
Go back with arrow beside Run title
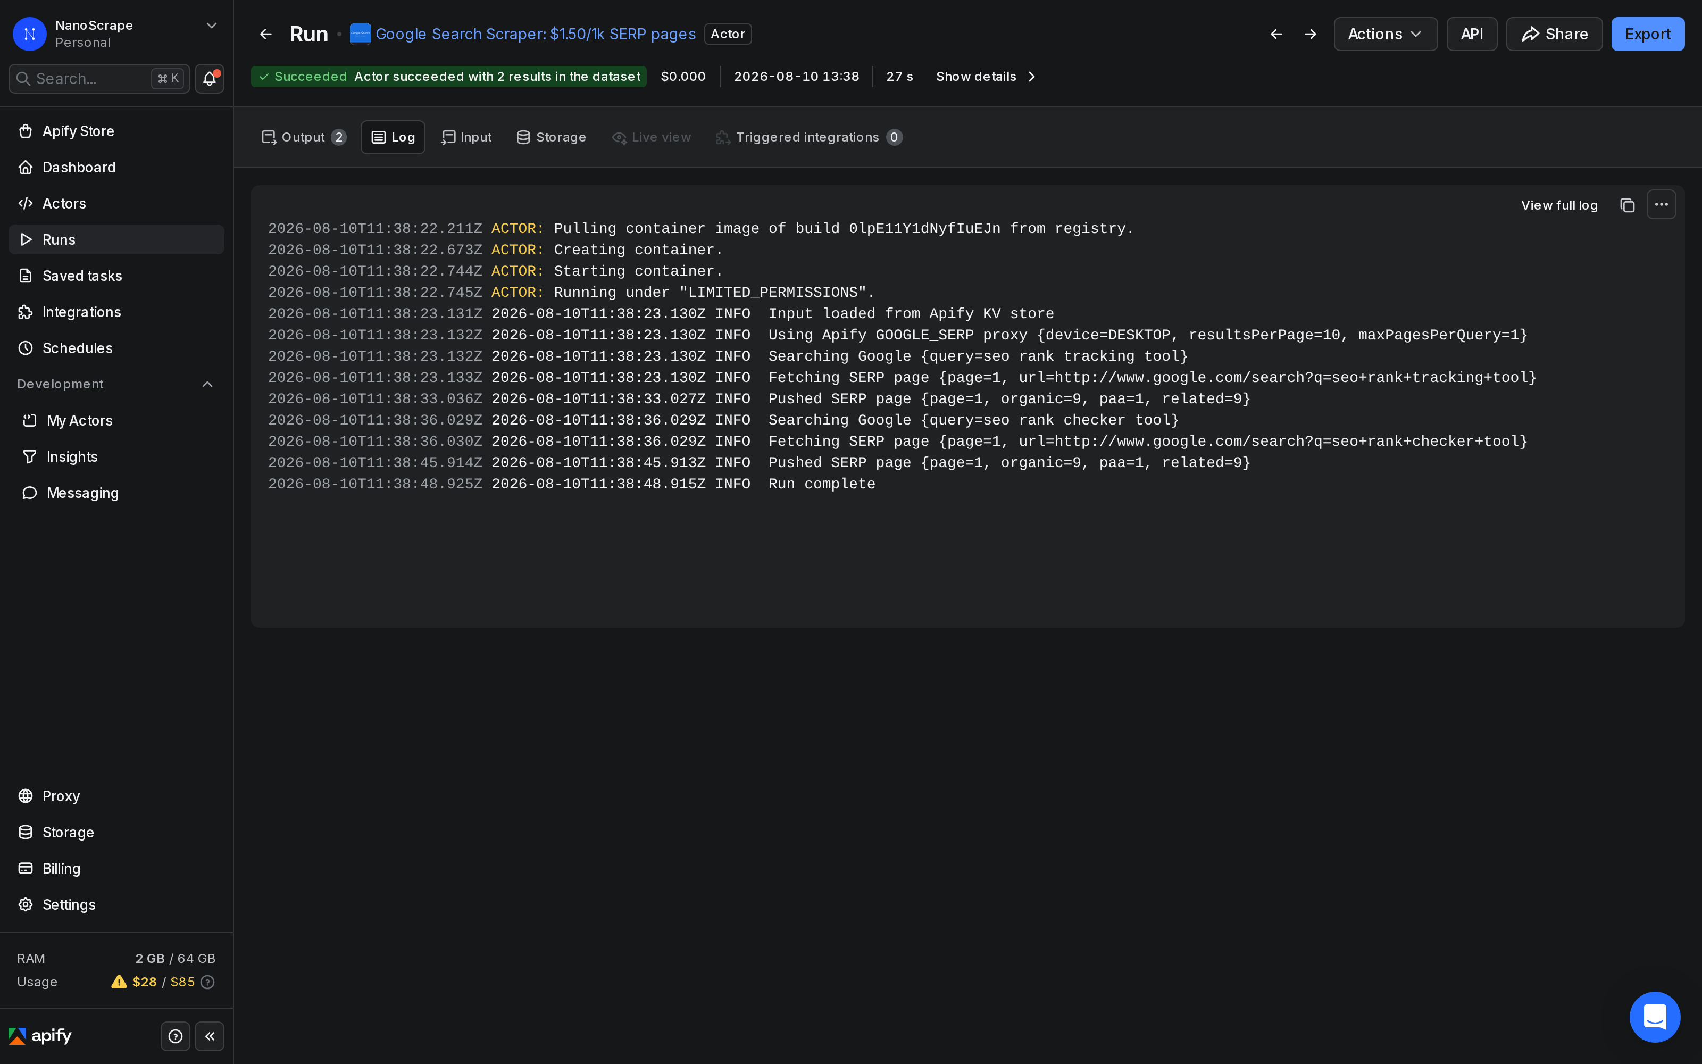[x=266, y=34]
